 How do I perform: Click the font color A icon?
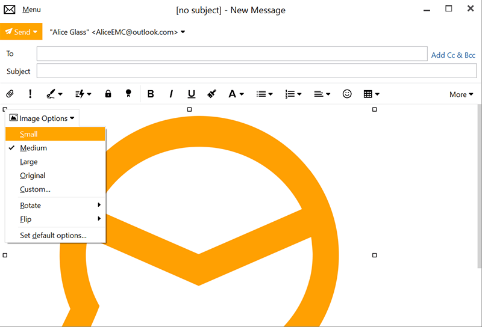tap(232, 94)
